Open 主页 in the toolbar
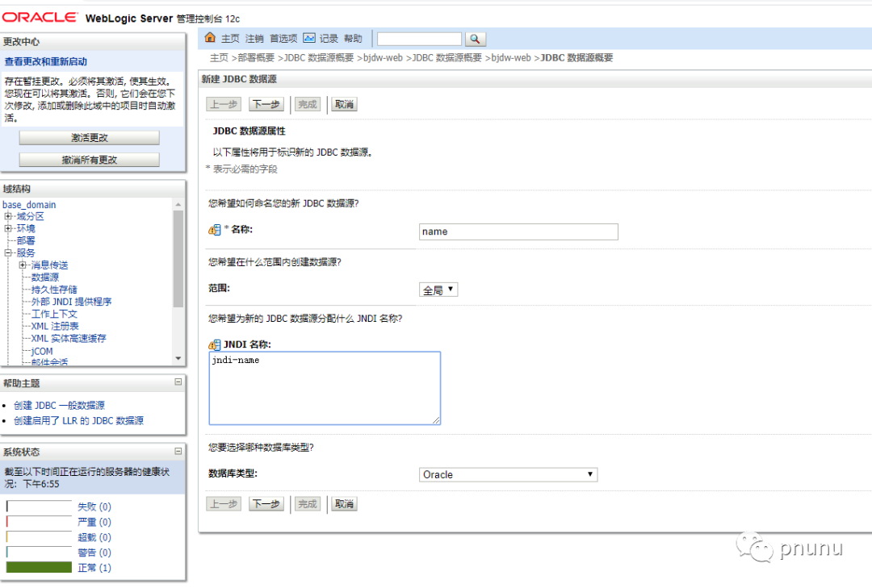The height and width of the screenshot is (588, 872). [x=230, y=39]
